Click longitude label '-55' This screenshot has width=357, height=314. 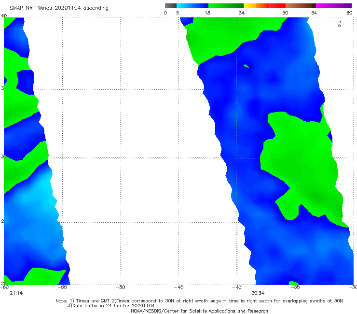coord(62,287)
